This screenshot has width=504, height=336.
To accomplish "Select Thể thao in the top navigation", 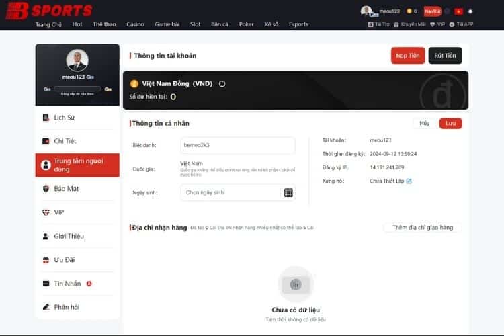I will click(x=104, y=24).
